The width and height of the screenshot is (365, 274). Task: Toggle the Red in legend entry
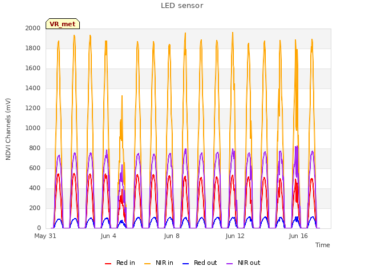[120, 263]
